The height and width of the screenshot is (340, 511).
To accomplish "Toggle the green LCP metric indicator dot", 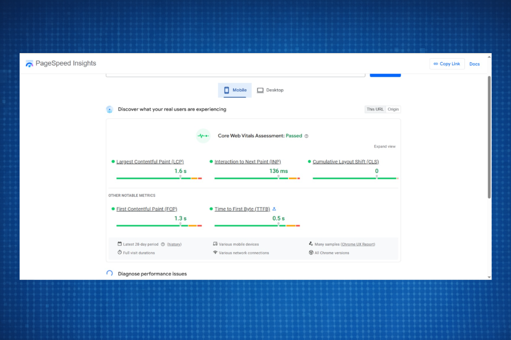I will [112, 161].
